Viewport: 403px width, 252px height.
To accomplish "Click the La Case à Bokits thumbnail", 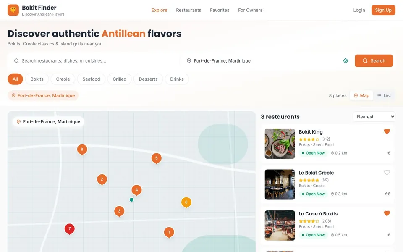I will 280,226.
